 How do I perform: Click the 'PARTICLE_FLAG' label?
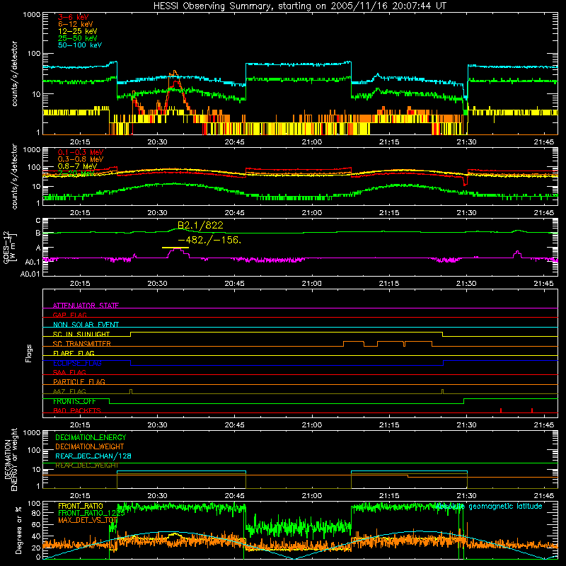tap(79, 382)
